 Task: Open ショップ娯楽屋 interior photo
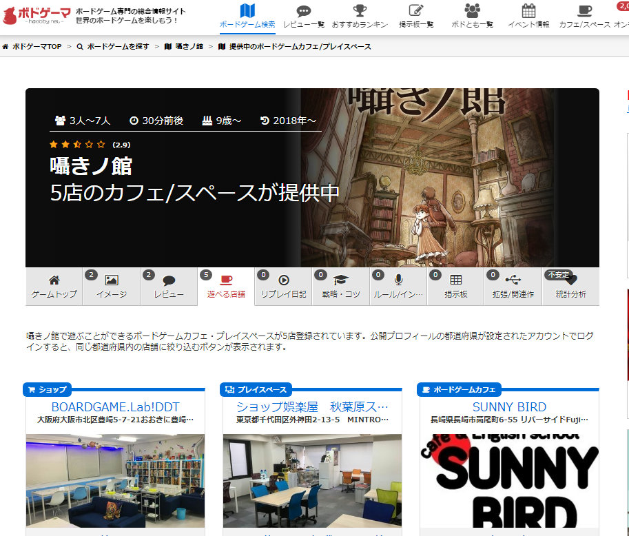313,481
